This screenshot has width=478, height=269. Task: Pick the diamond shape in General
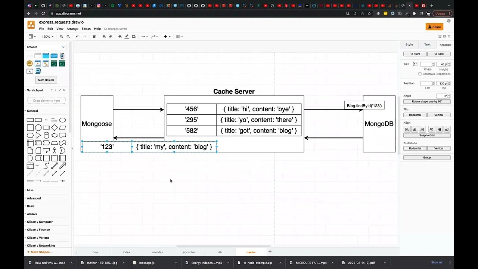point(54,127)
